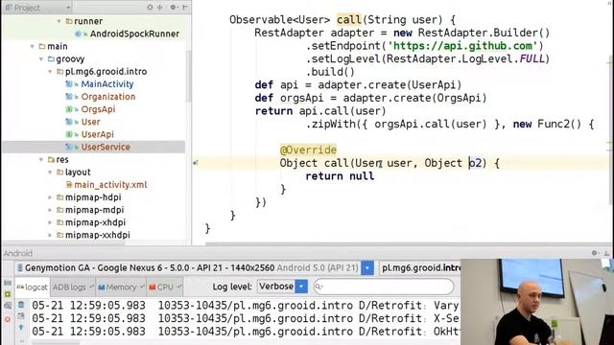Viewport: 614px width, 345px height.
Task: Select main_activity.xml in project tree
Action: (110, 185)
